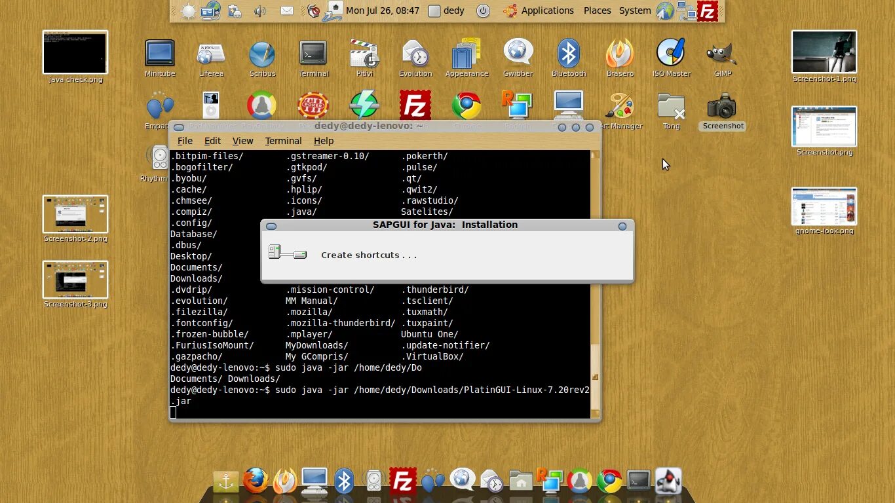
Task: Open the Terminal menu in terminal window
Action: coord(283,141)
